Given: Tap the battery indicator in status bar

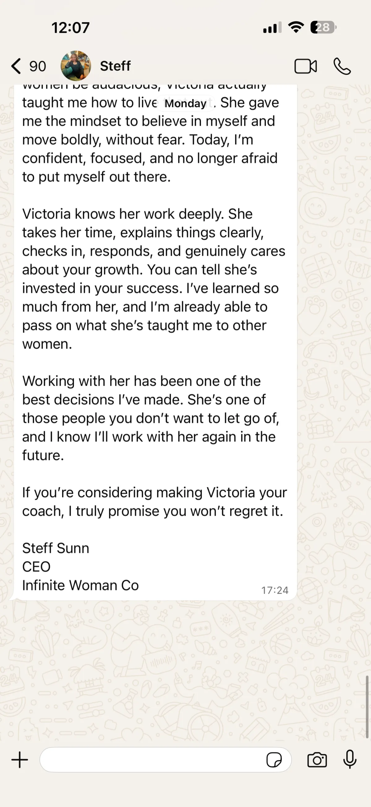Looking at the screenshot, I should [x=323, y=27].
